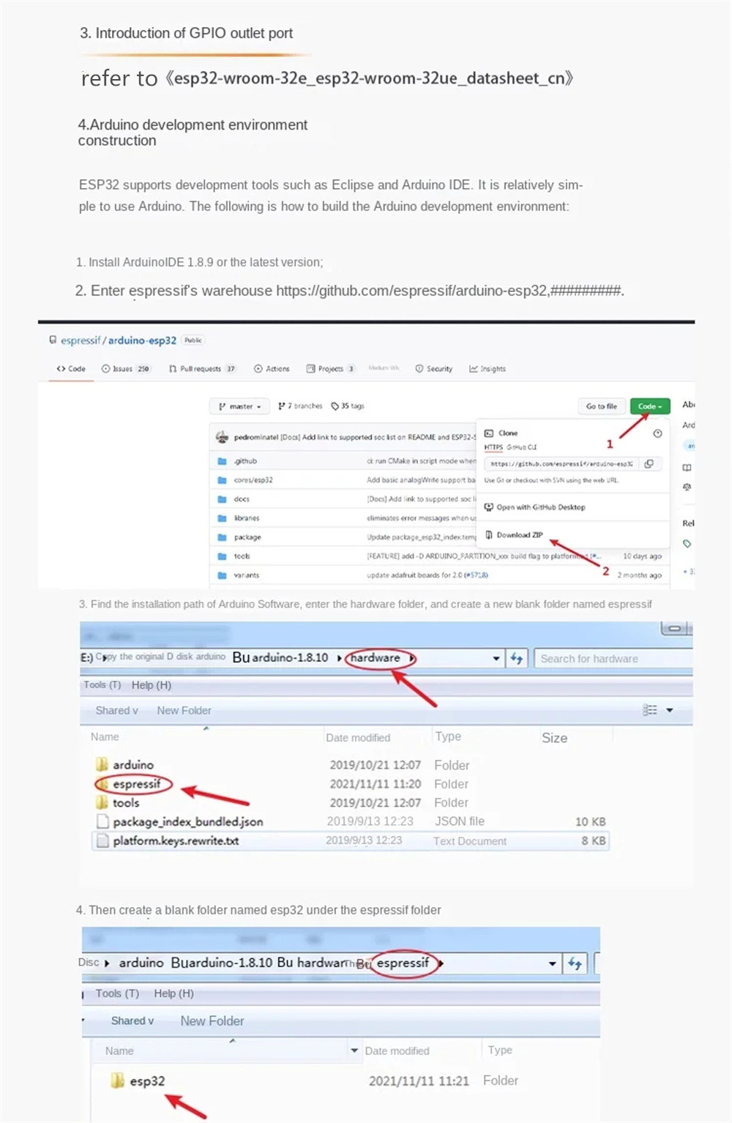Click the platform.keys.rewrite.txt file icon
Image resolution: width=732 pixels, height=1123 pixels.
click(x=102, y=840)
